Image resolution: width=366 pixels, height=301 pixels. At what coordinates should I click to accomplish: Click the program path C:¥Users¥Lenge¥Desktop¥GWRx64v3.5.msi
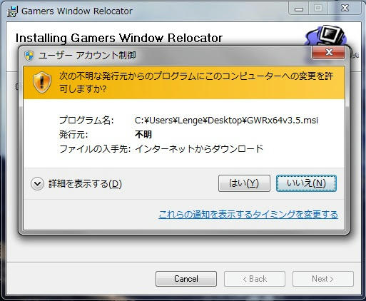[226, 121]
